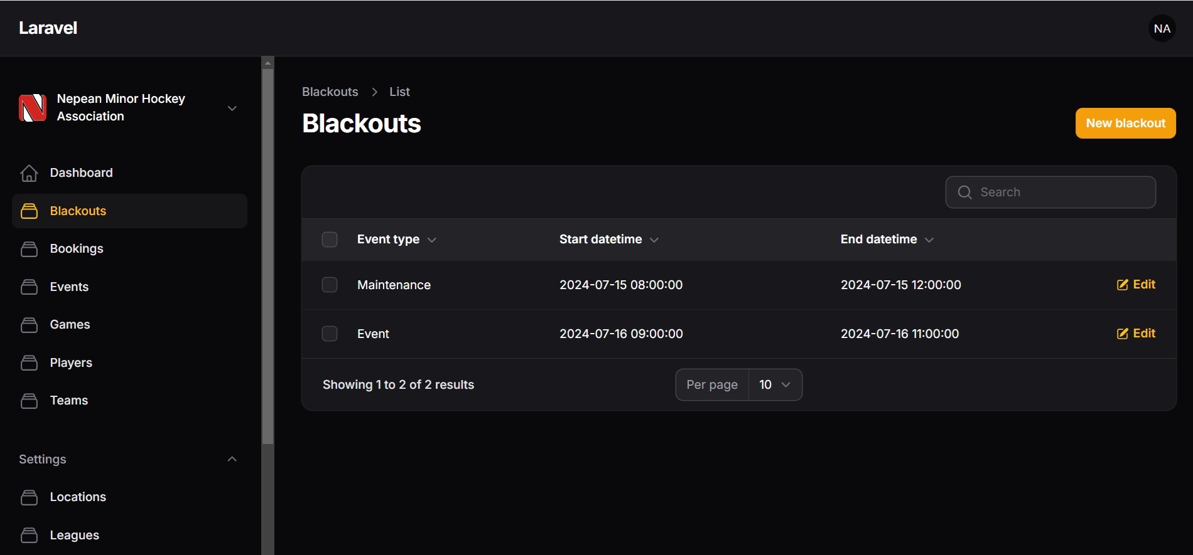
Task: Expand the organization switcher chevron
Action: click(x=232, y=108)
